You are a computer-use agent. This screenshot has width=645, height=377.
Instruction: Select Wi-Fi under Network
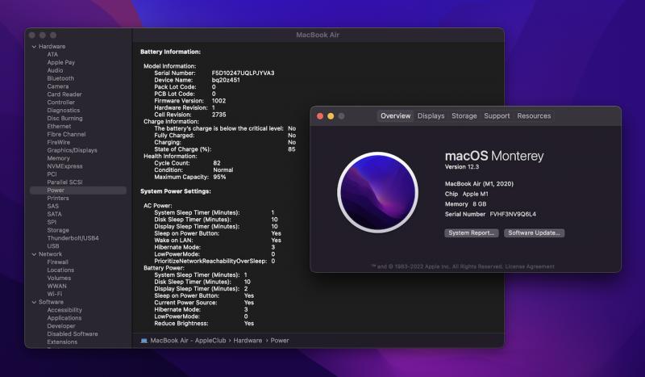coord(55,293)
